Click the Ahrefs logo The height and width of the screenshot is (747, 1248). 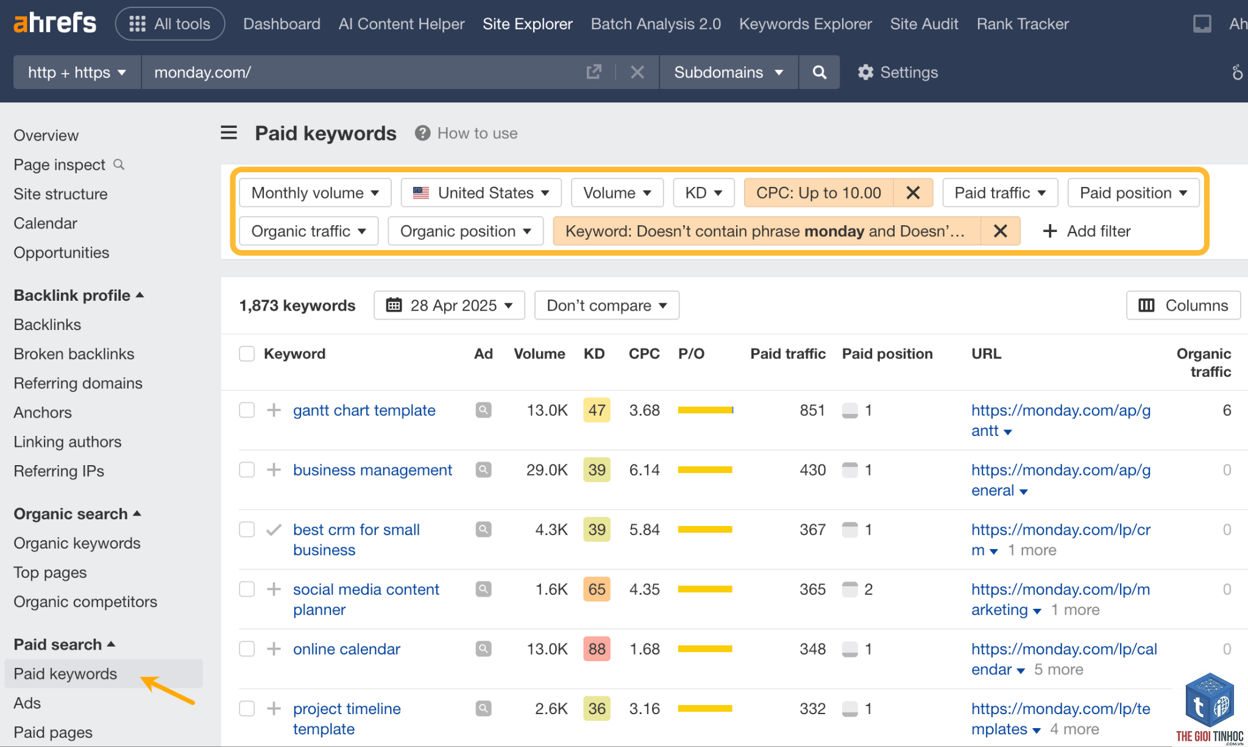coord(55,23)
